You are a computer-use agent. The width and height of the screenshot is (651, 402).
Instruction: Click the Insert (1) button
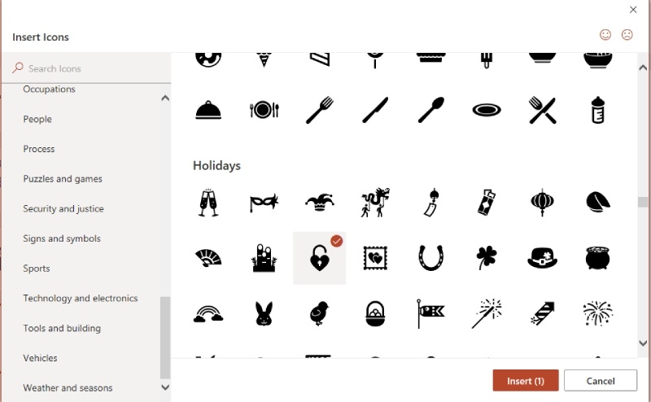526,380
